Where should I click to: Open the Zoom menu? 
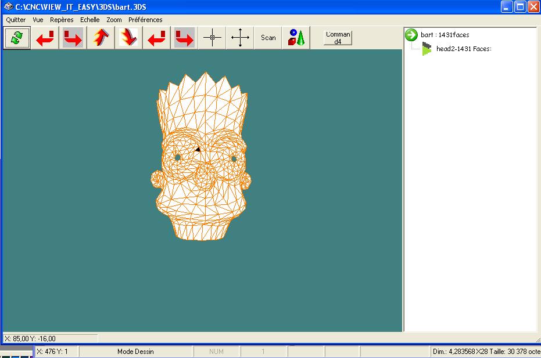click(x=114, y=20)
